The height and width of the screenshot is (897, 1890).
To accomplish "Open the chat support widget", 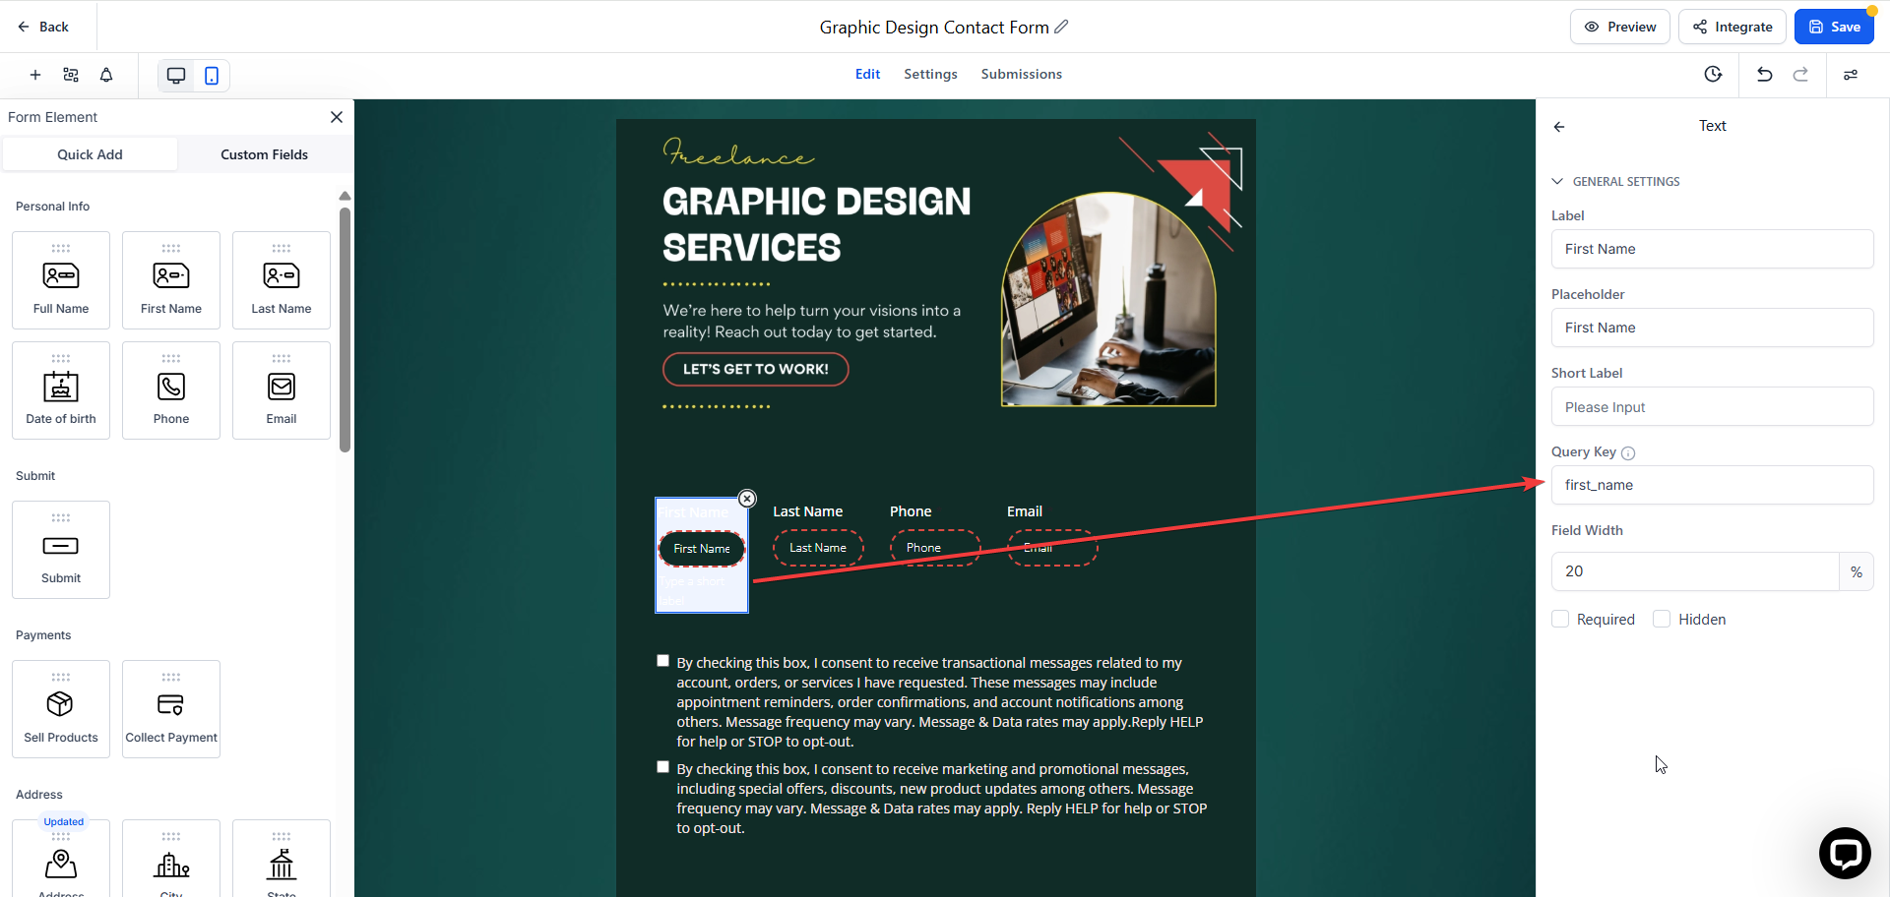I will coord(1845,853).
